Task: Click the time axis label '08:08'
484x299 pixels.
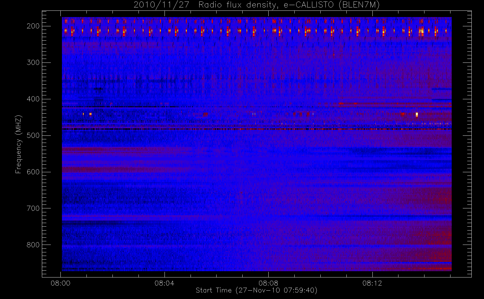Action: [x=268, y=283]
